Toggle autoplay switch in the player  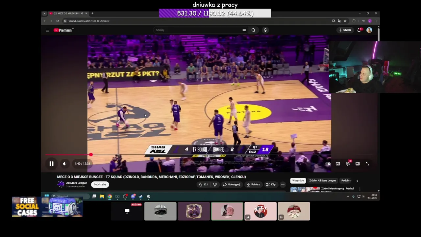(x=328, y=164)
